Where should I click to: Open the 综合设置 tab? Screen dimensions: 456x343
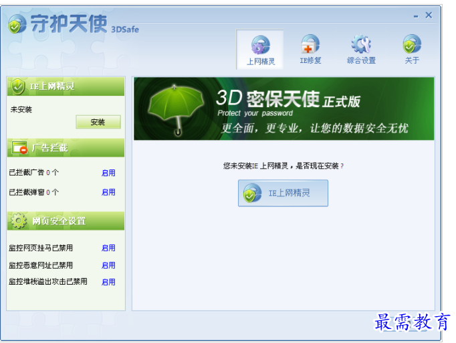click(361, 50)
